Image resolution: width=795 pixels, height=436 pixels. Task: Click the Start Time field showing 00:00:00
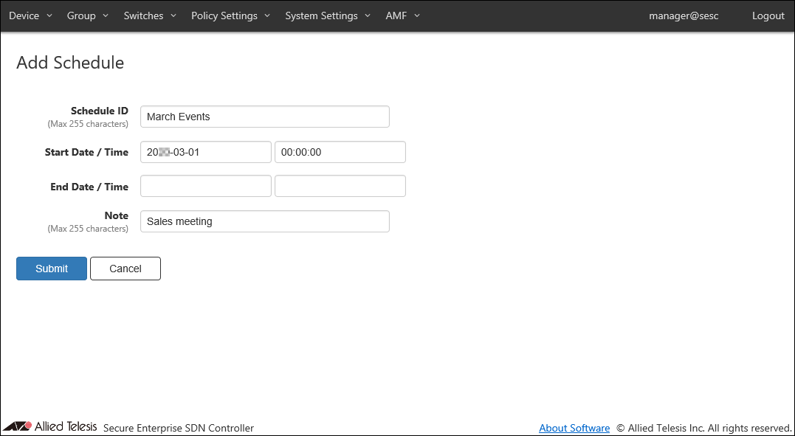pyautogui.click(x=340, y=152)
